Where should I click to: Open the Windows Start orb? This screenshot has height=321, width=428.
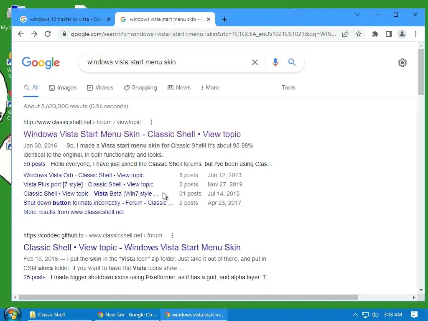(12, 314)
